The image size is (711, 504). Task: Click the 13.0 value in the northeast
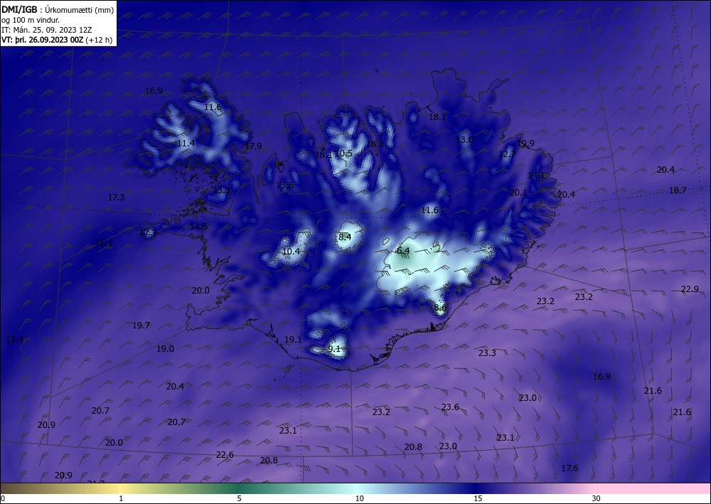click(x=464, y=139)
